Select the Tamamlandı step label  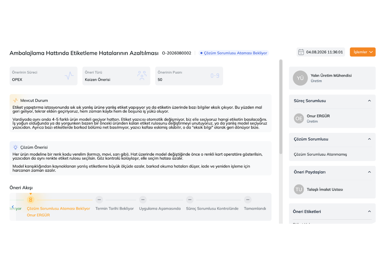(x=255, y=209)
